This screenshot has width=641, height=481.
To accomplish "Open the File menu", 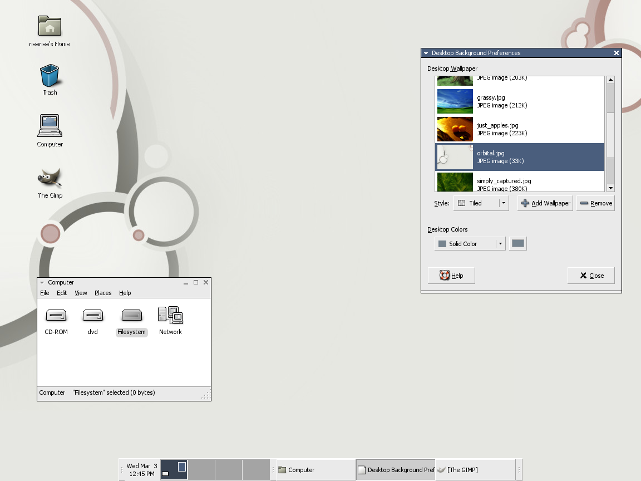I will [x=45, y=293].
